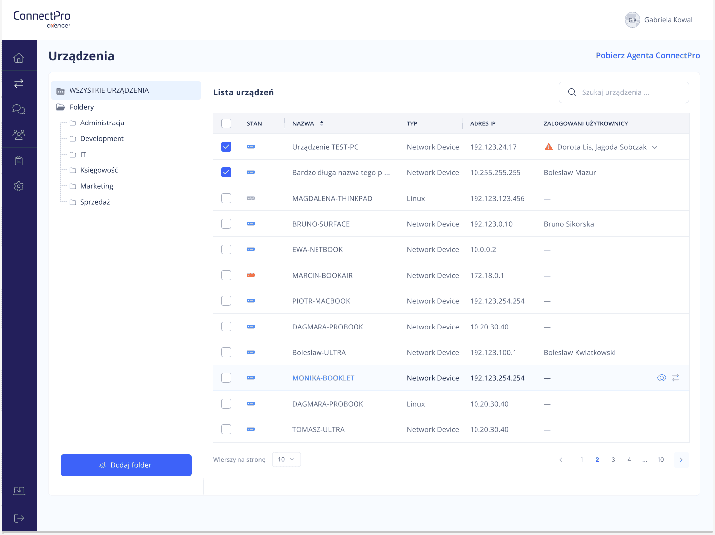715x535 pixels.
Task: Open the settings gear sidebar icon
Action: coord(19,186)
